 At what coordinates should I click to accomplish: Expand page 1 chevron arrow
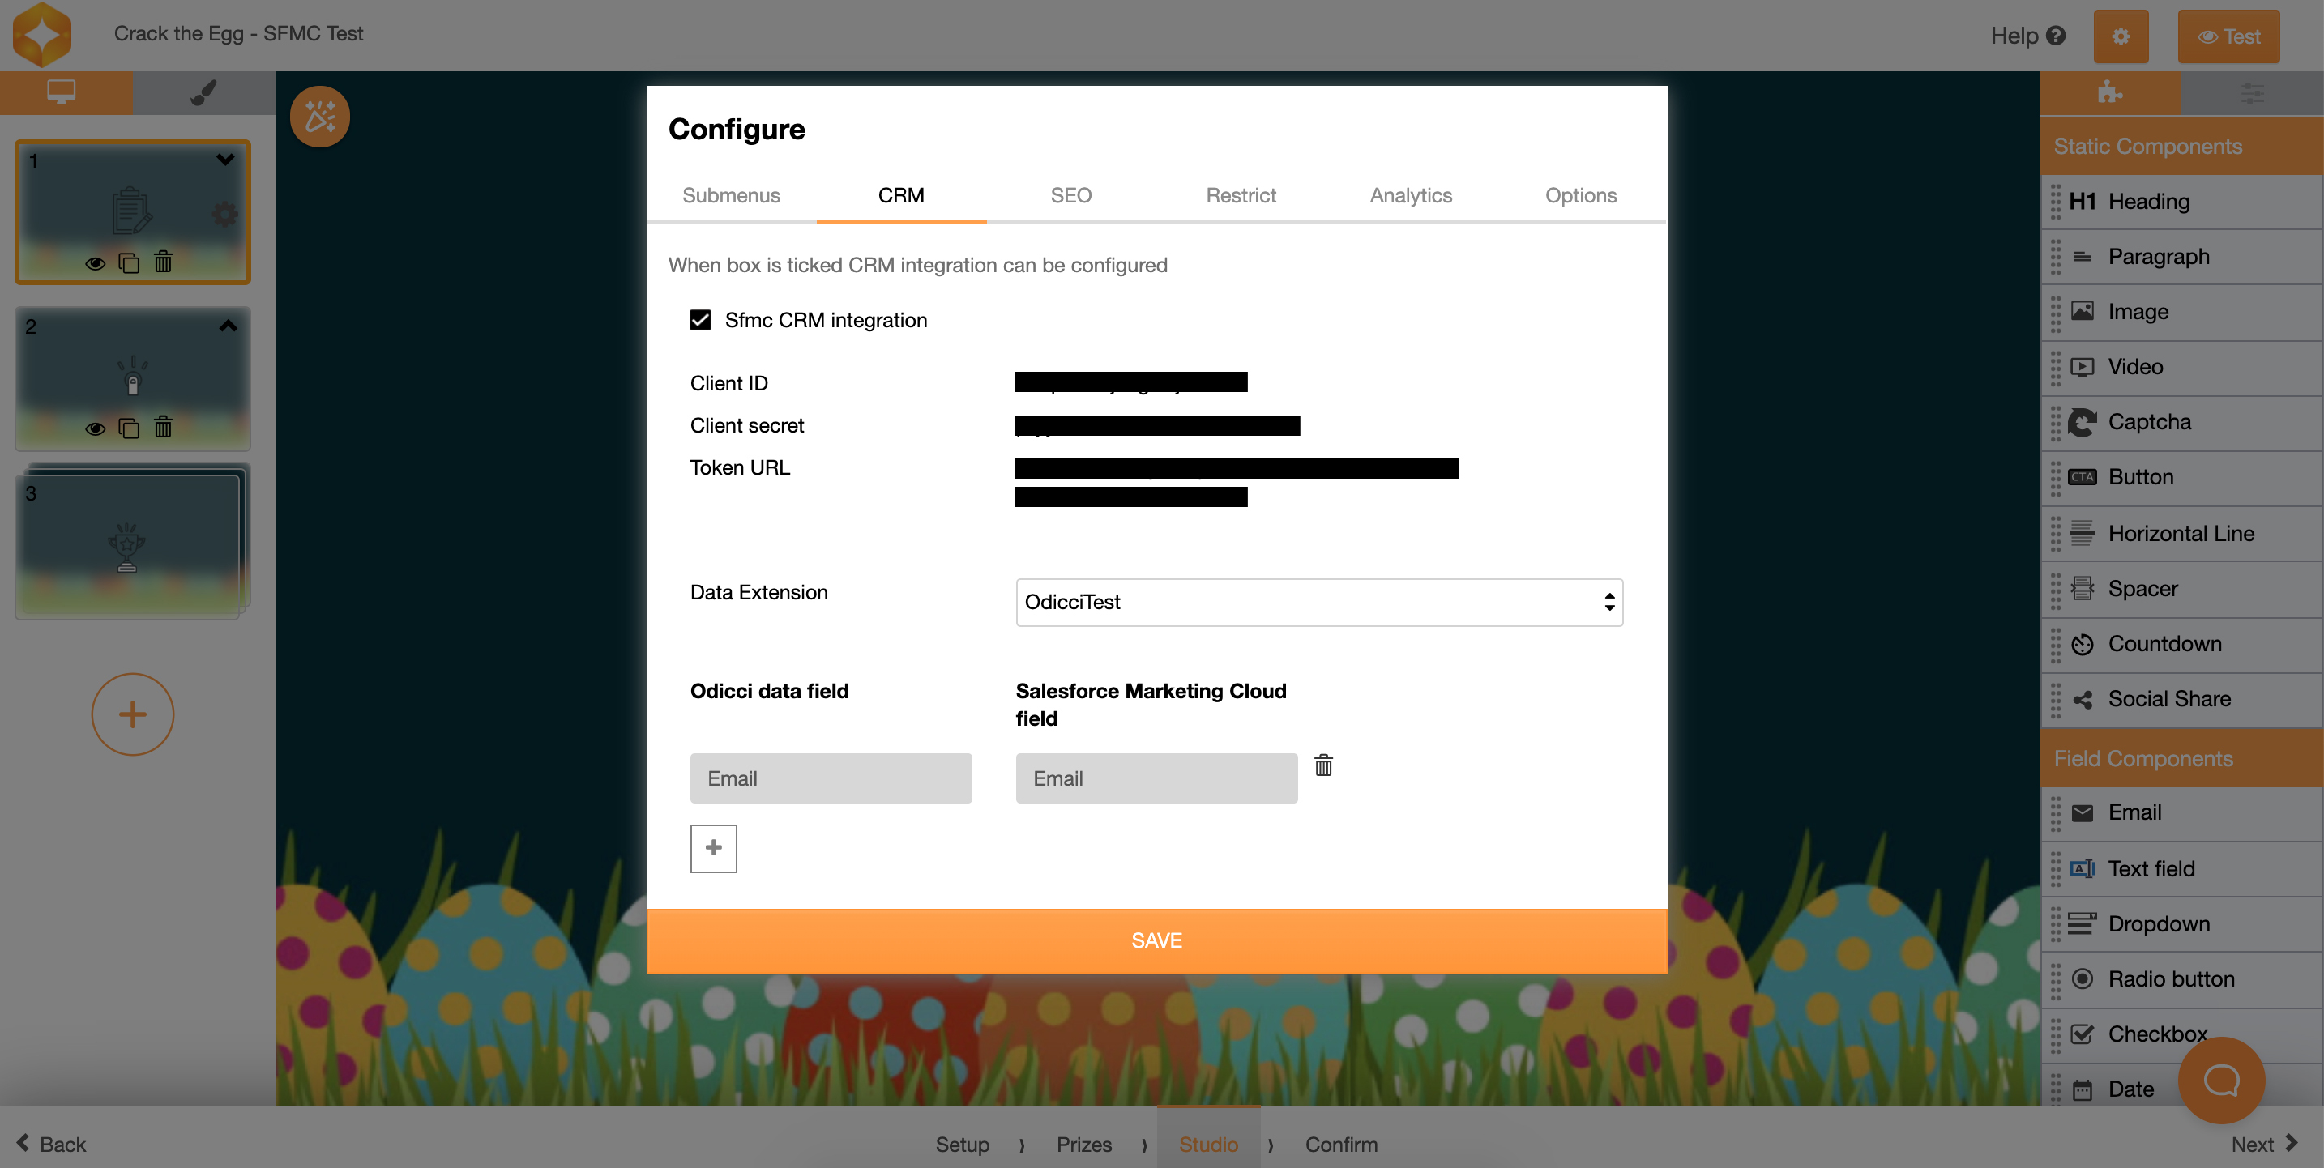(x=225, y=160)
